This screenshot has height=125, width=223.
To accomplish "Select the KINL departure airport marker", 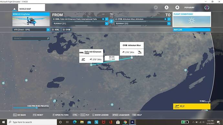I will [91, 65].
